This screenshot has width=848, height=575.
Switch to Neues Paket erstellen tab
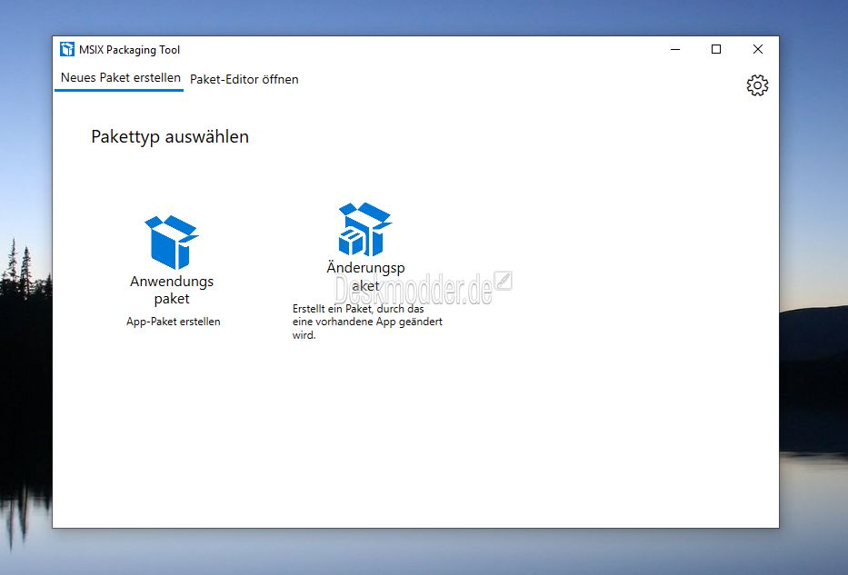click(x=120, y=78)
